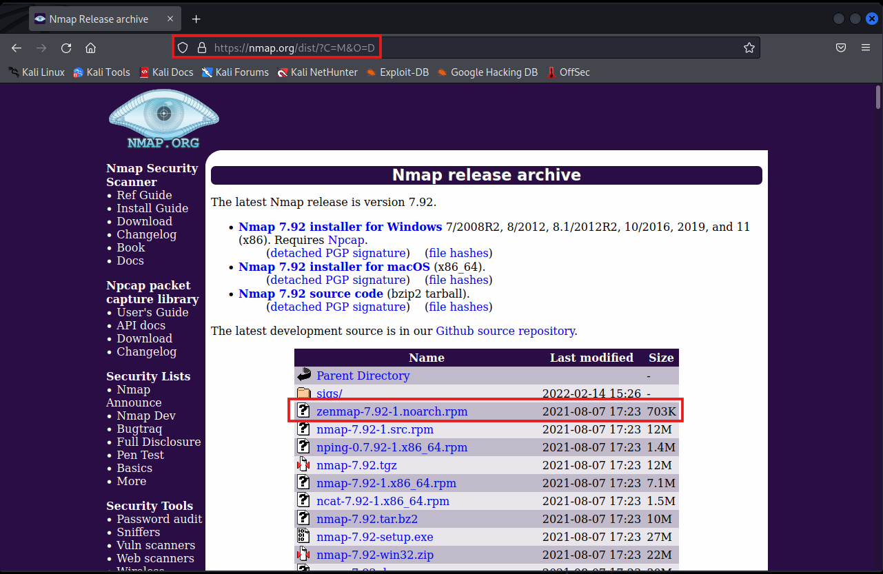Click the icon beside nmap-7.92.tar.bz2
This screenshot has width=883, height=574.
(x=304, y=519)
